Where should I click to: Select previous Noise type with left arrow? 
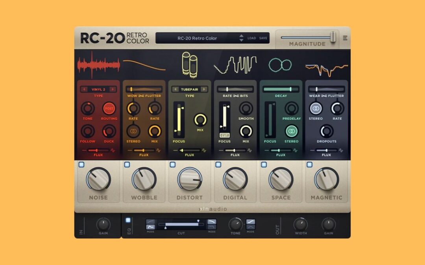tap(84, 89)
